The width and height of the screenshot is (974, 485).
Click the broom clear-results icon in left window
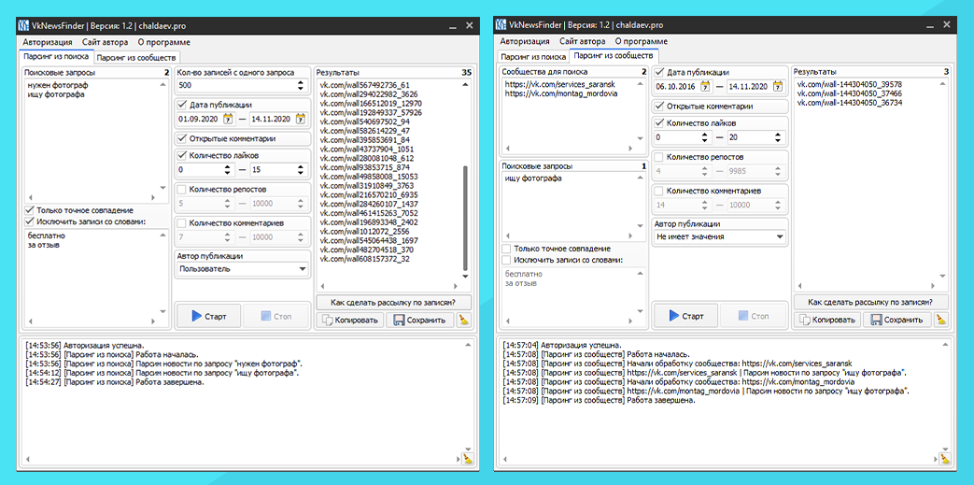pyautogui.click(x=464, y=320)
